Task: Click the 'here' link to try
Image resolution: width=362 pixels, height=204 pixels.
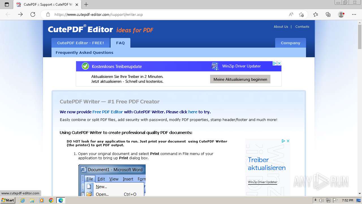Action: pos(193,112)
